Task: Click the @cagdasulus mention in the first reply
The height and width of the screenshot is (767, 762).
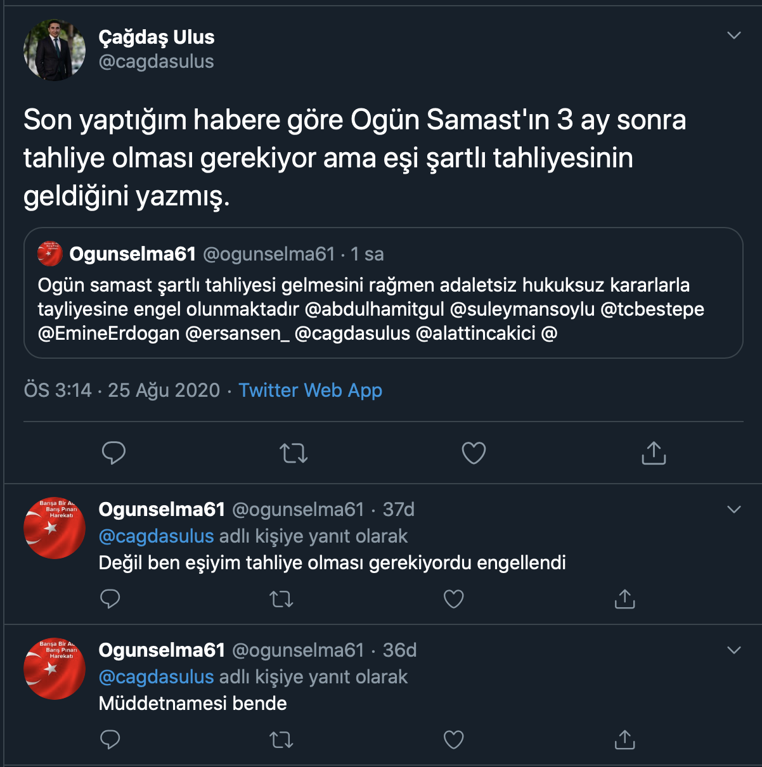Action: pos(156,536)
